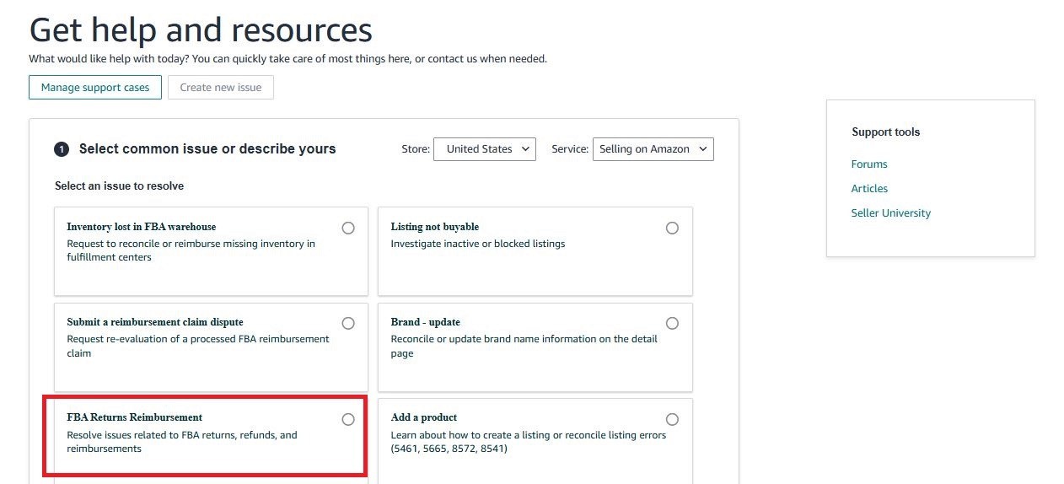Image resolution: width=1064 pixels, height=484 pixels.
Task: Select the Add a product radio button
Action: coord(672,419)
